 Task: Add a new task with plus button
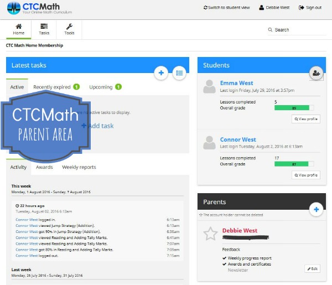click(161, 73)
